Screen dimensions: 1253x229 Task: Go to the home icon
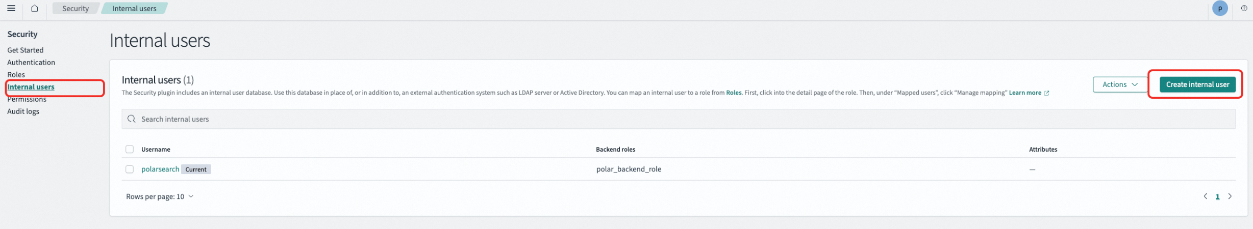coord(34,8)
